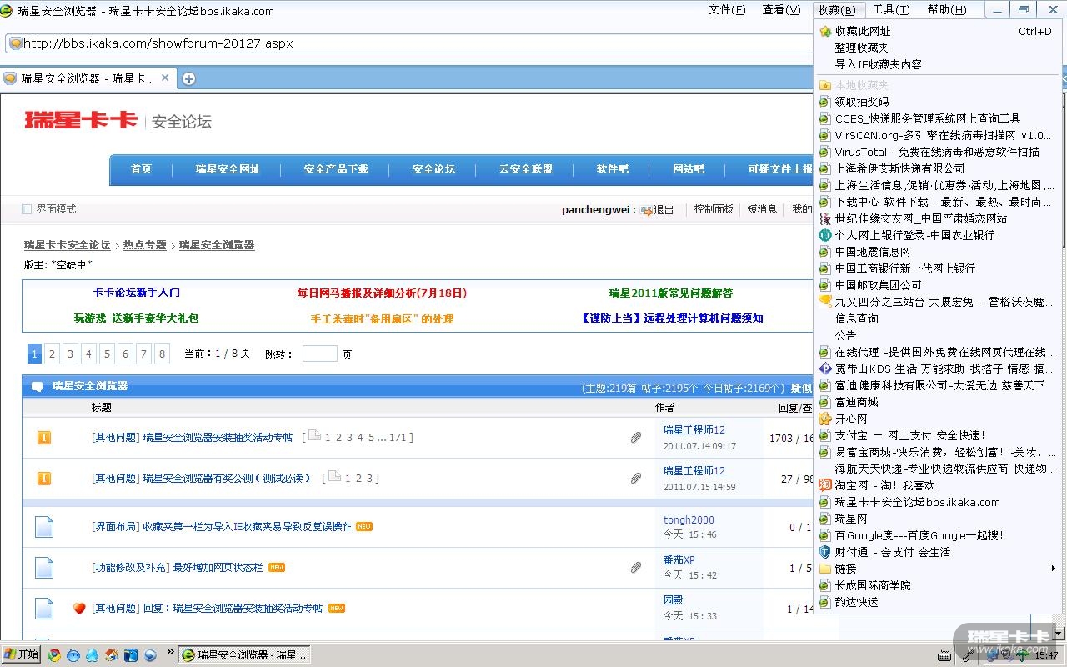Click the 瑞星安全浏览器 taskbar button
Viewport: 1067px width, 667px height.
click(244, 655)
